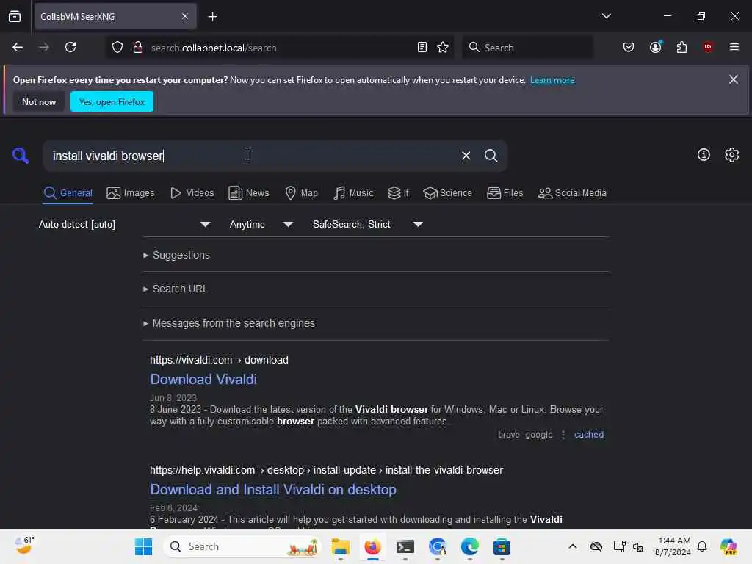Open Pocket save icon in toolbar
Image resolution: width=752 pixels, height=564 pixels.
click(x=629, y=47)
